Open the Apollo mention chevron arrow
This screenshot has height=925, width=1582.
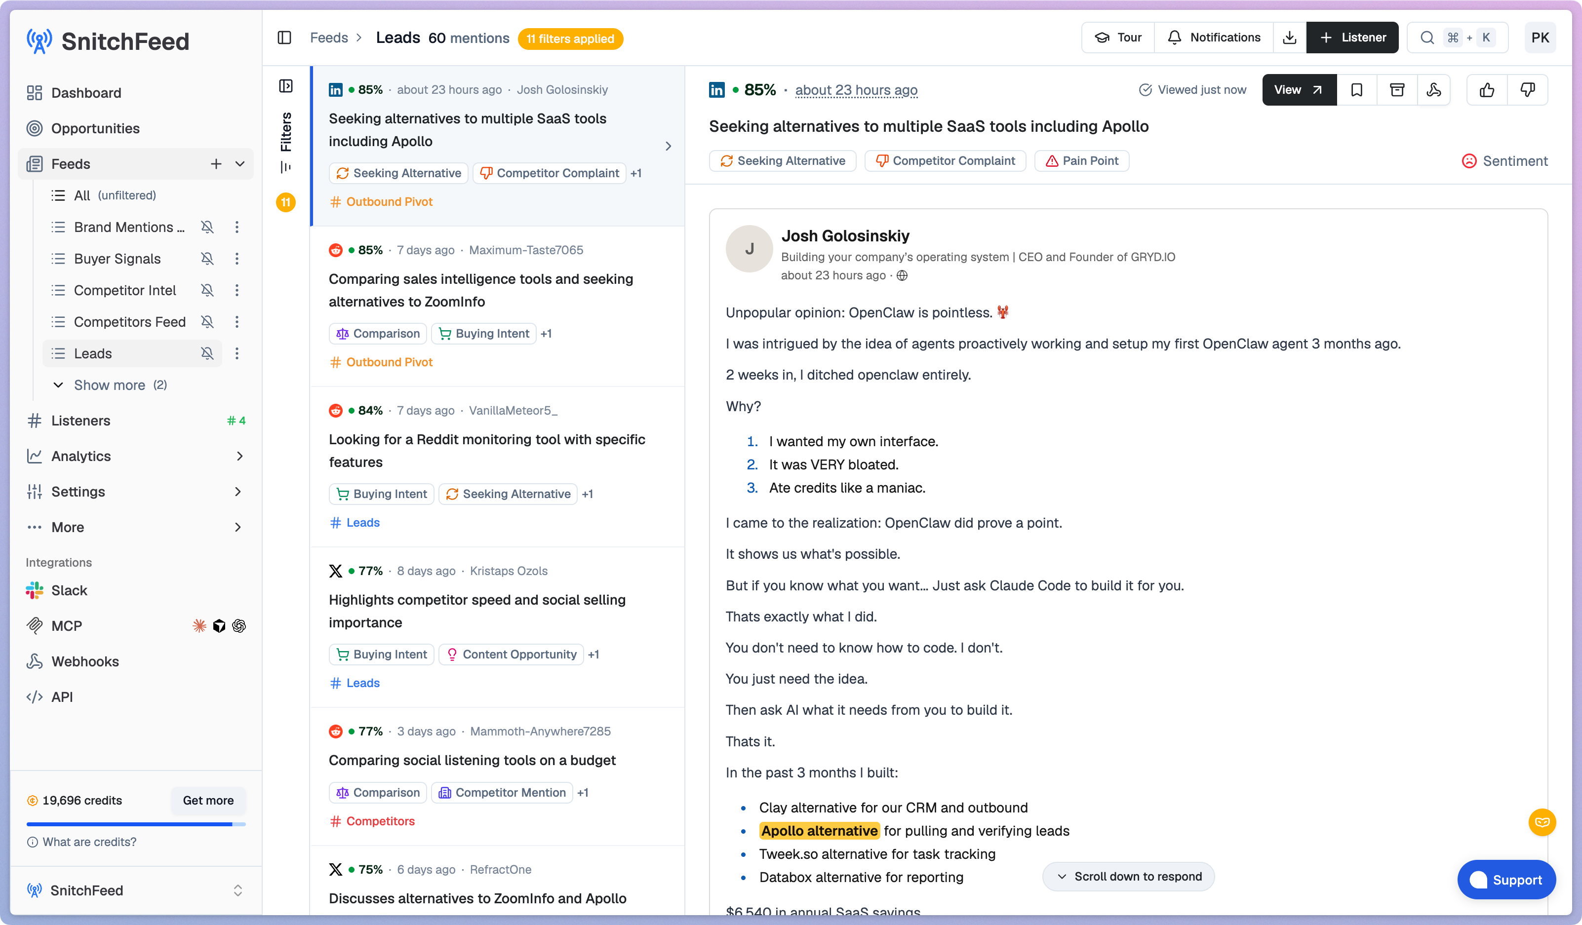(668, 146)
